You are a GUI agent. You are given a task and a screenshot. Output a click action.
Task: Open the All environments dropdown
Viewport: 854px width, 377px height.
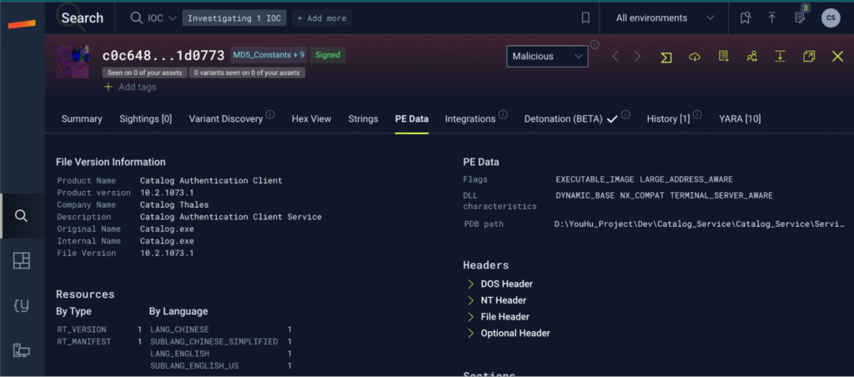[665, 18]
